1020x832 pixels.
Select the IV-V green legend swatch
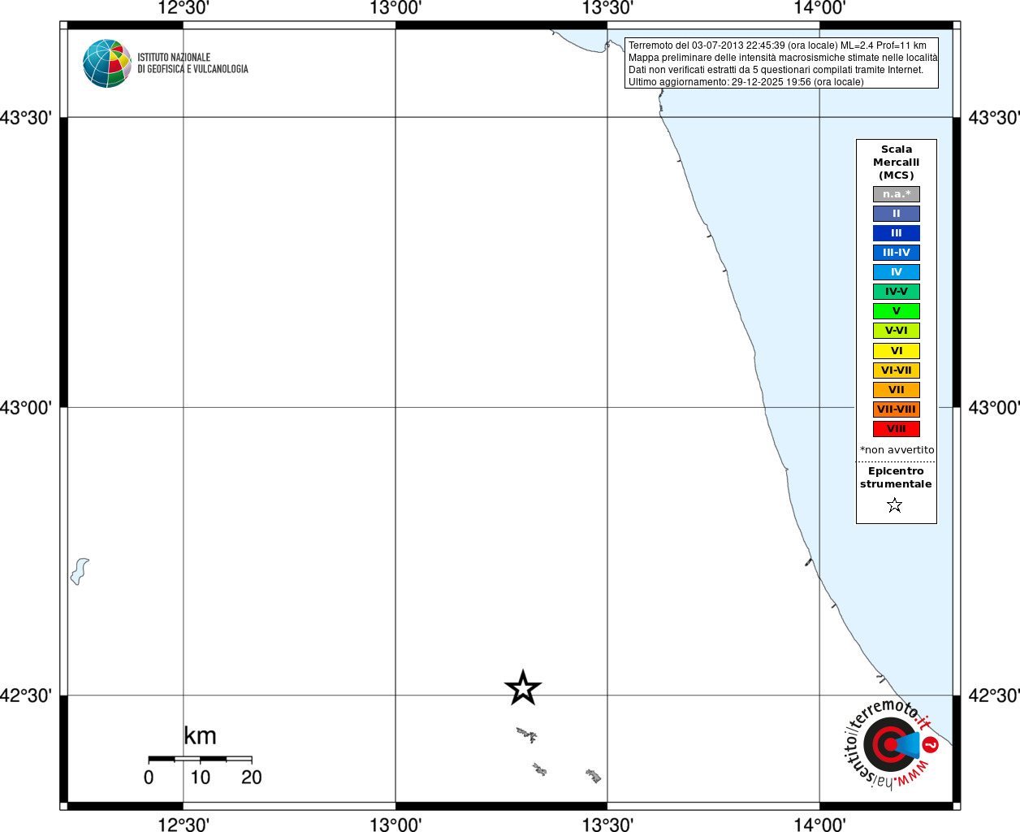(897, 292)
